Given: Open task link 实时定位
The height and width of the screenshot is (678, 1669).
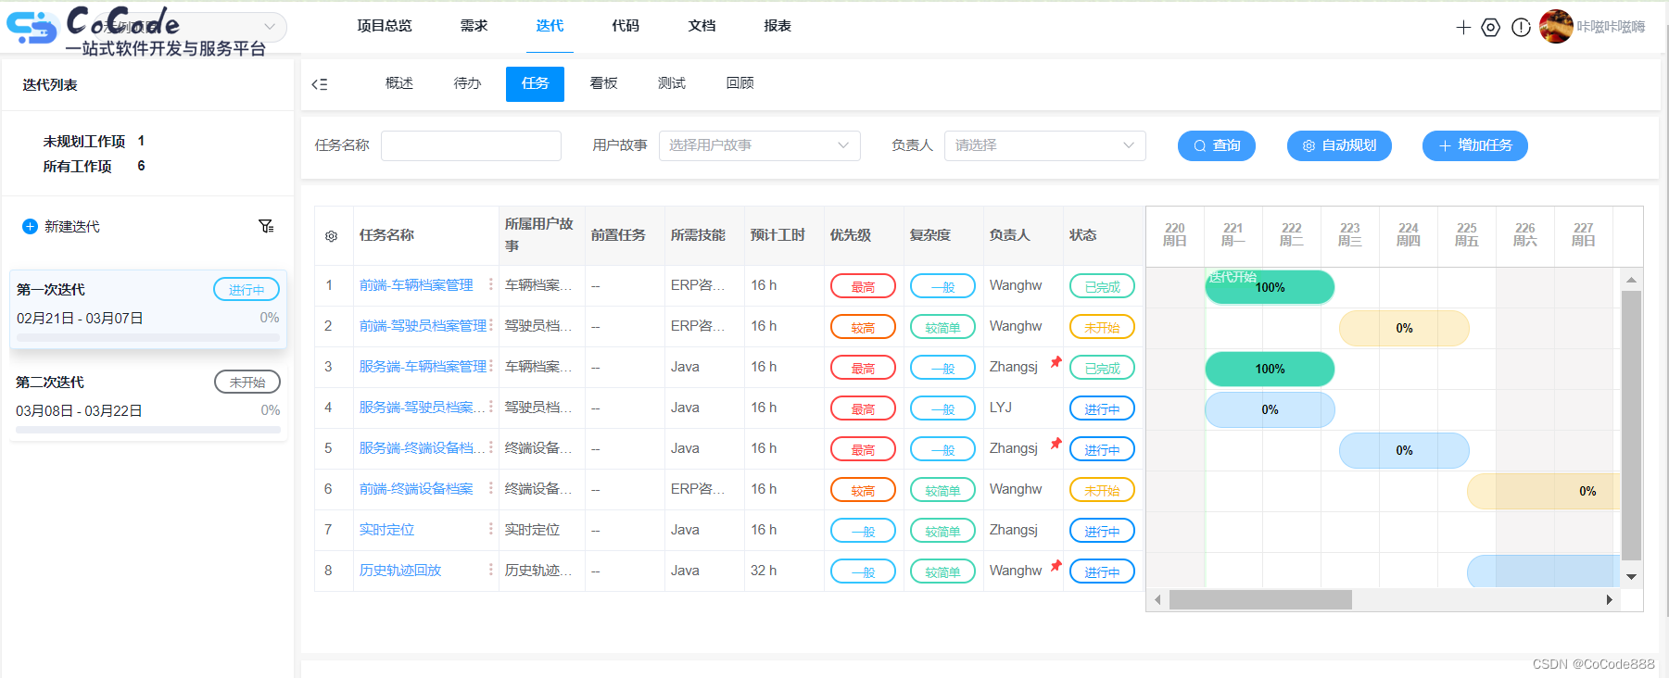Looking at the screenshot, I should (x=386, y=530).
